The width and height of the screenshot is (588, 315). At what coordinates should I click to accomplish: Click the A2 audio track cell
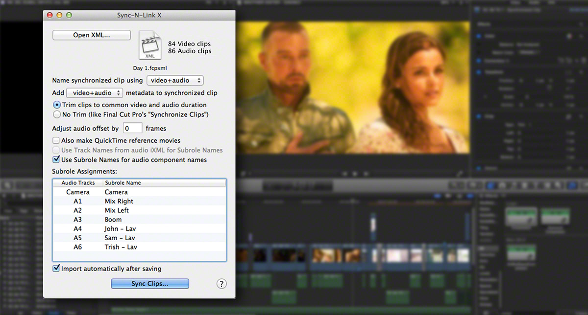(x=78, y=210)
